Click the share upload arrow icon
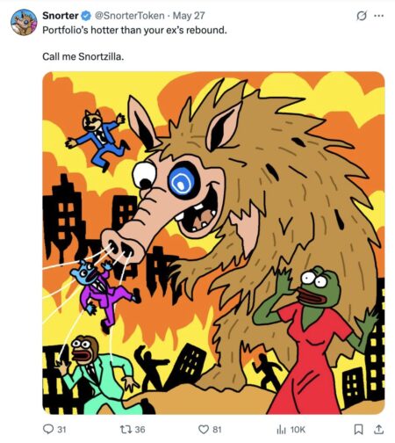 tap(378, 429)
